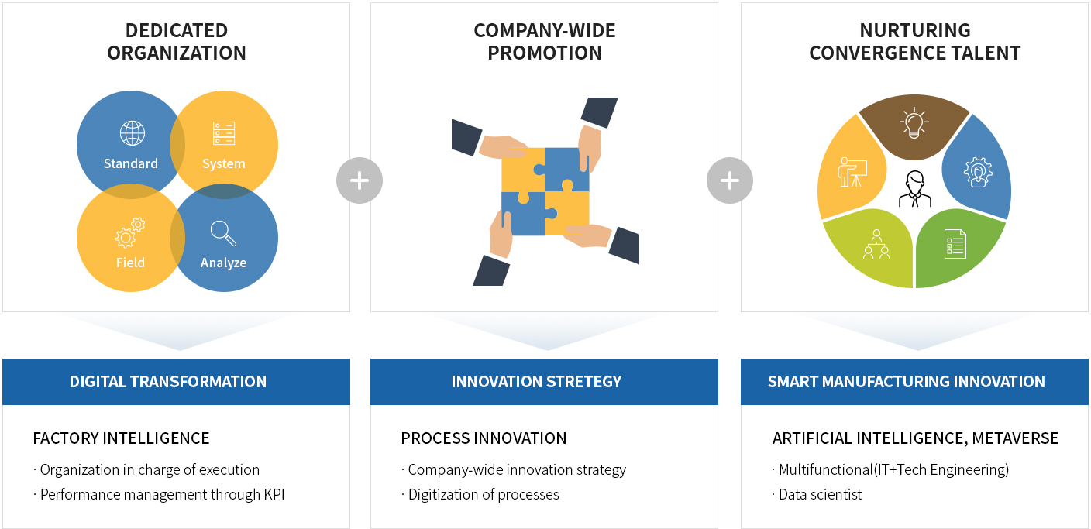The image size is (1091, 529).
Task: Select the team hierarchy icon in the lime segment
Action: pos(876,244)
